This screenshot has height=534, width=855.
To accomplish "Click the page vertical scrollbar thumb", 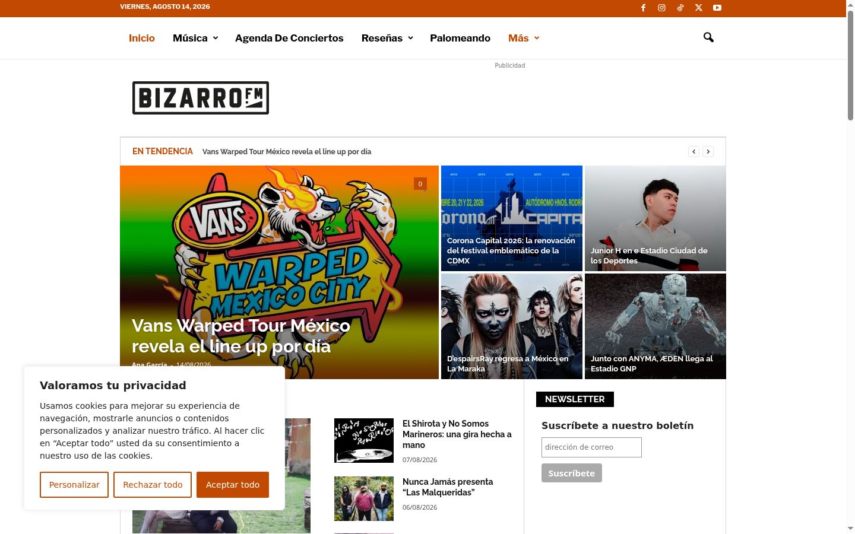I will [850, 65].
